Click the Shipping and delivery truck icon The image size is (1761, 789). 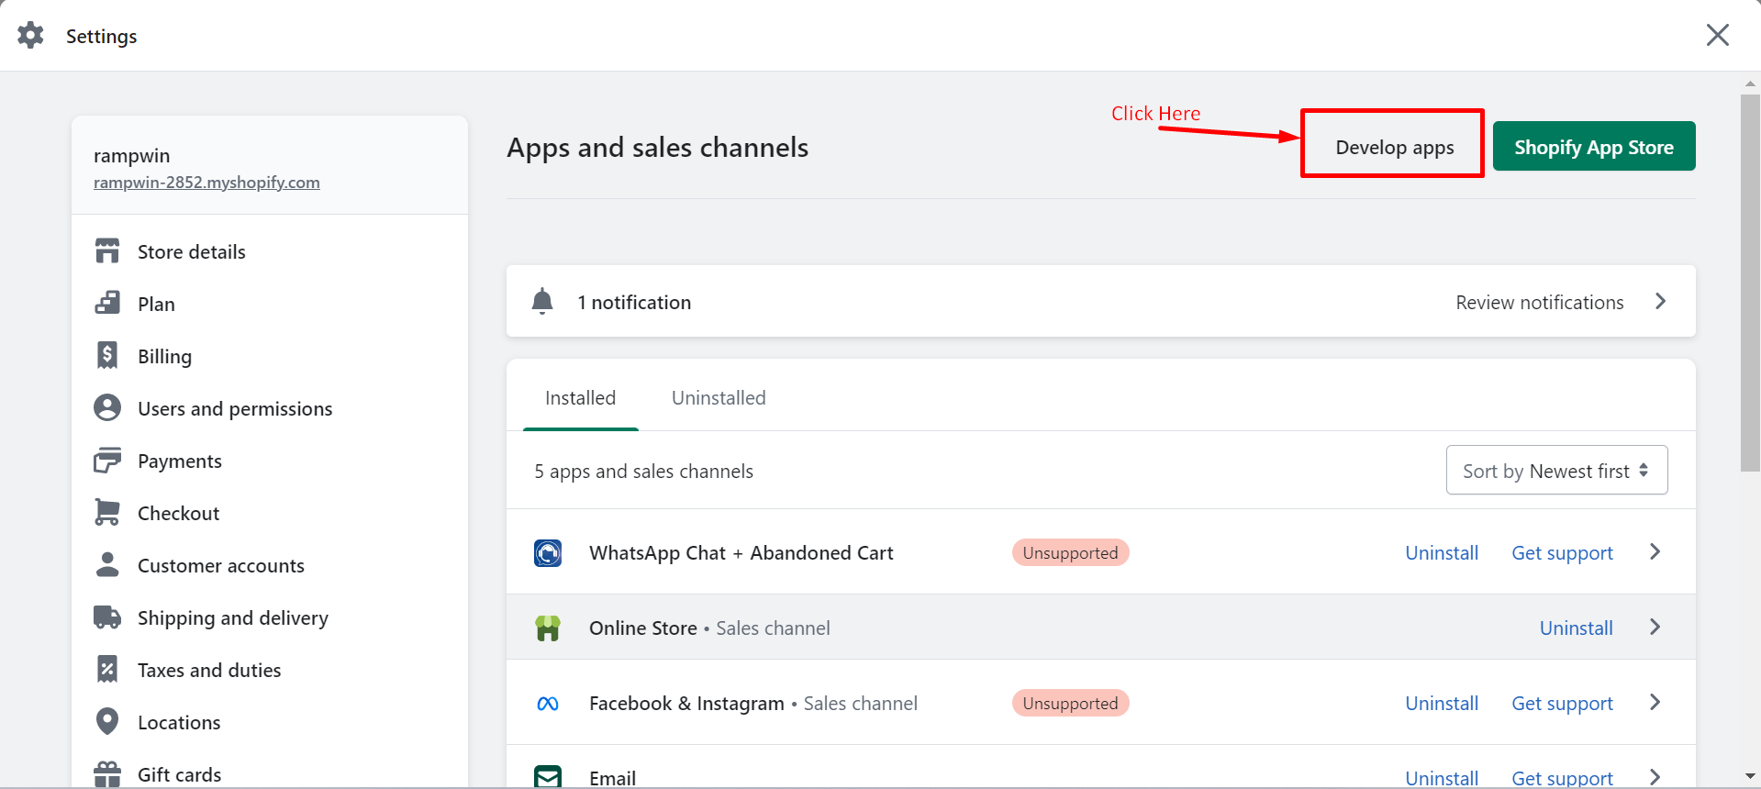point(107,617)
